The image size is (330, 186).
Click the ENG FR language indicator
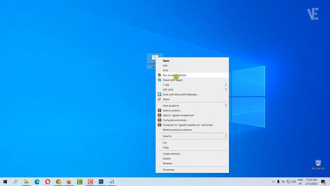[300, 181]
